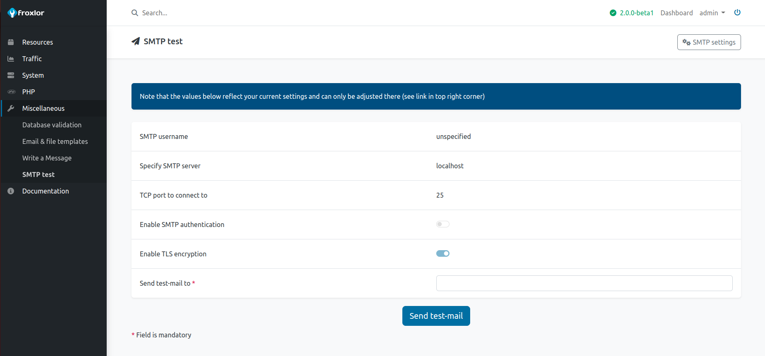Toggle Enable TLS encryption switch
This screenshot has height=356, width=765.
click(442, 253)
